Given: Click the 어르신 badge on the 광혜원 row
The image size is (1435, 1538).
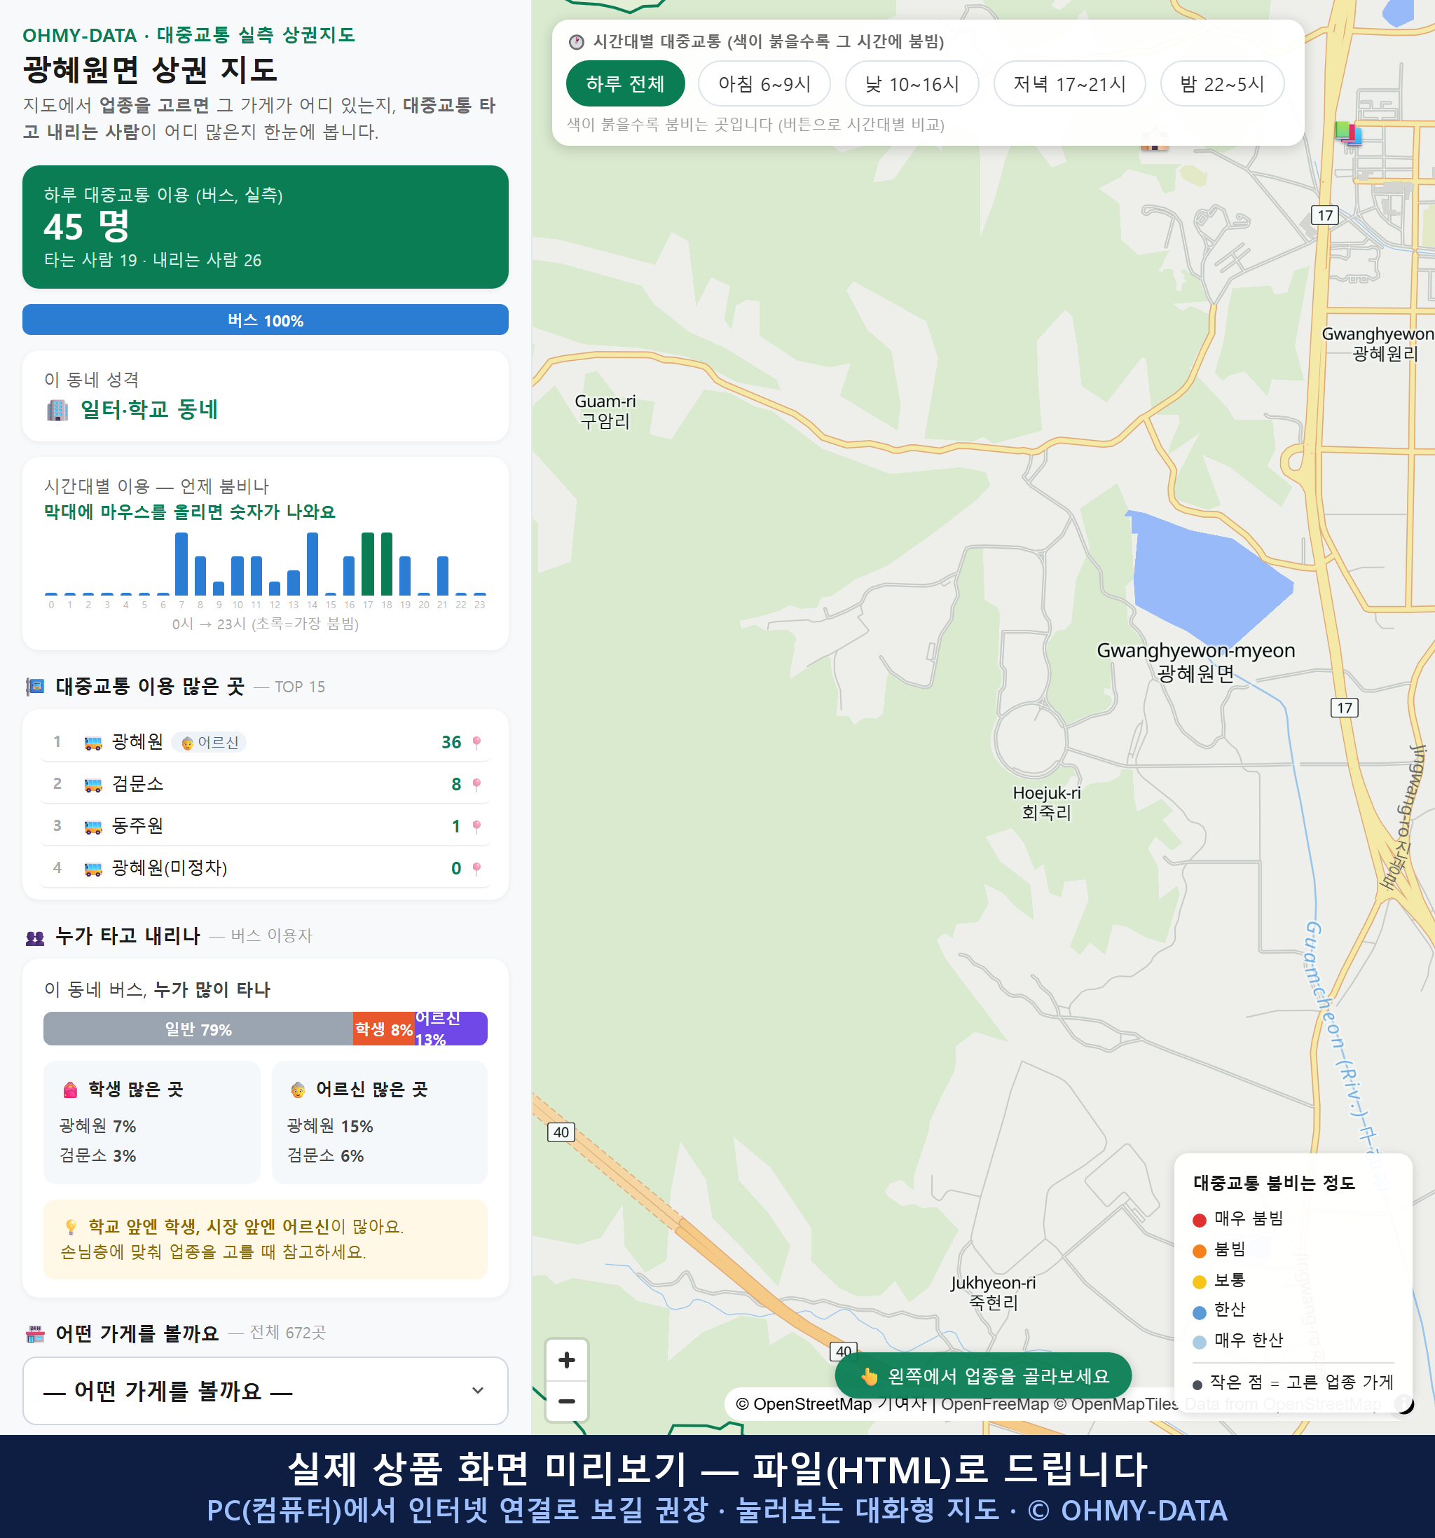Looking at the screenshot, I should click(209, 743).
